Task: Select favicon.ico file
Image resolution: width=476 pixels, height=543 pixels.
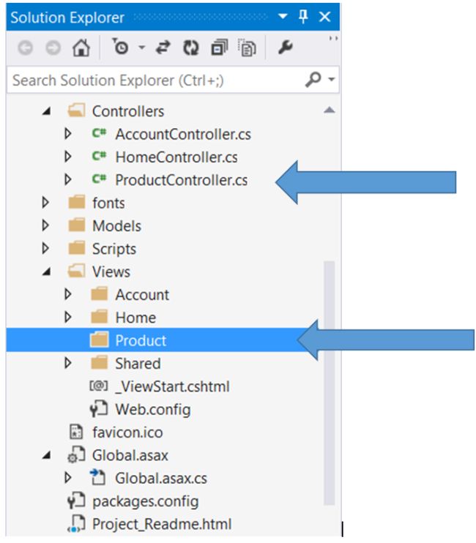Action: [x=127, y=432]
